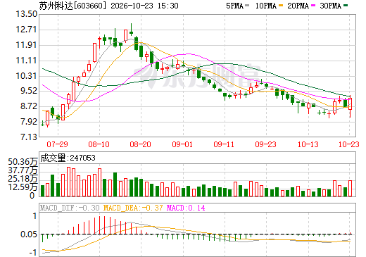Click the 37.77万 volume axis label
The image size is (366, 257).
click(x=23, y=170)
